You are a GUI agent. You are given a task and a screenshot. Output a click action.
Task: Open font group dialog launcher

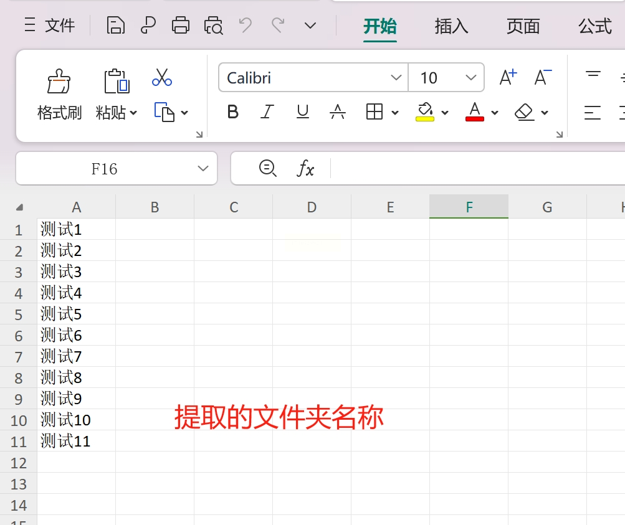point(559,135)
